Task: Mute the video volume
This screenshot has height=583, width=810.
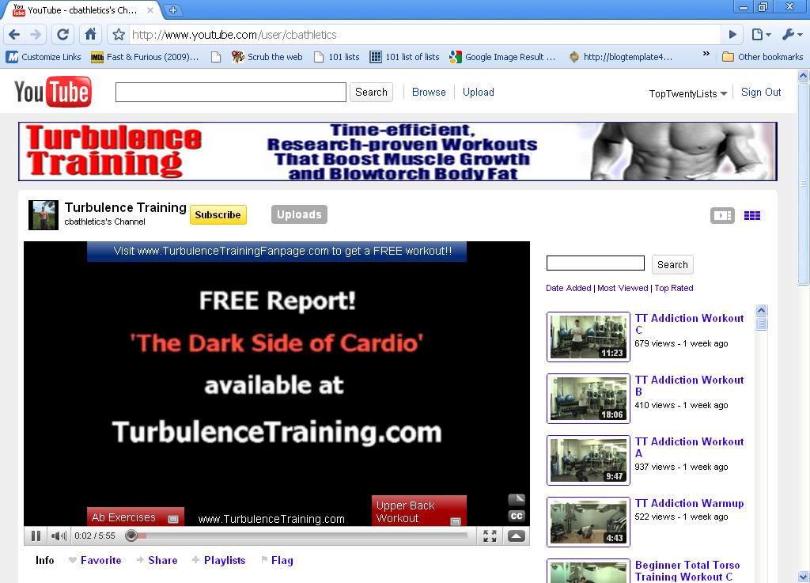Action: pyautogui.click(x=59, y=536)
